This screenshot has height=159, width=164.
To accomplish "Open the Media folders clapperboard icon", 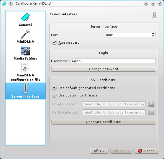I will coord(25,51).
